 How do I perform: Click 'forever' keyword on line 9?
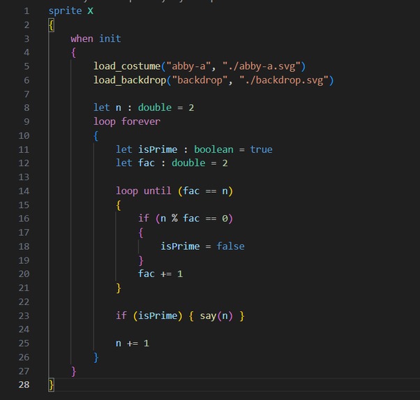point(141,121)
